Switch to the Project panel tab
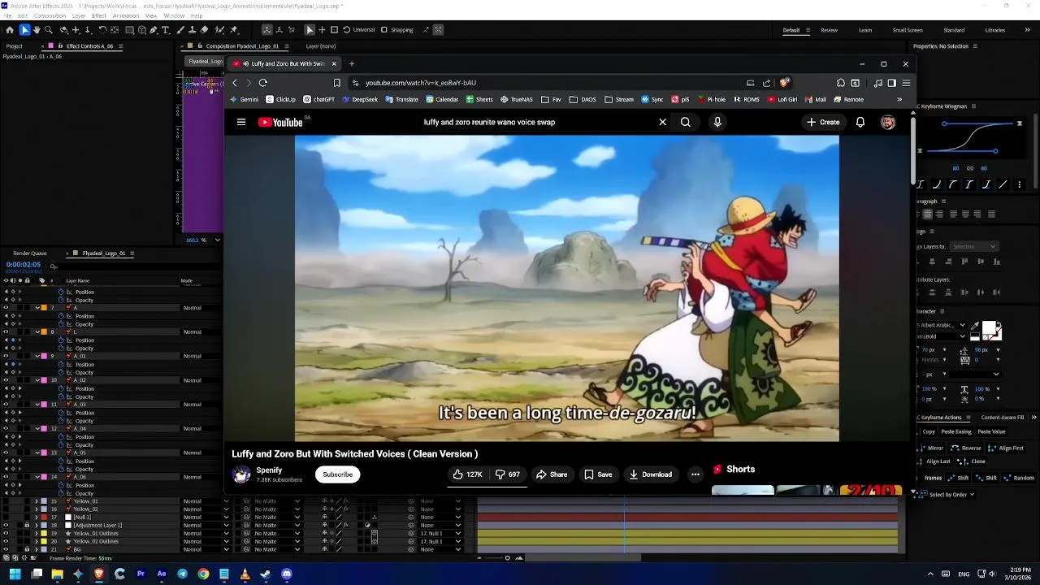The height and width of the screenshot is (585, 1040). pos(14,46)
